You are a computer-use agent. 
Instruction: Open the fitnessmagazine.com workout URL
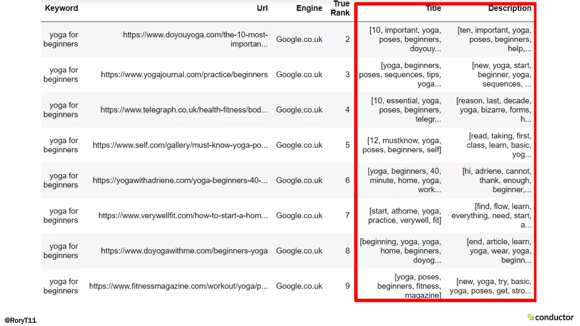tap(178, 286)
